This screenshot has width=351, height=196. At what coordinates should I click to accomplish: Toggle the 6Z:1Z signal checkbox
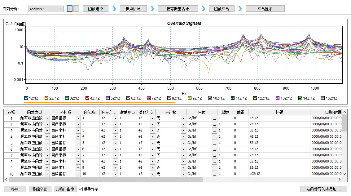tap(128, 98)
